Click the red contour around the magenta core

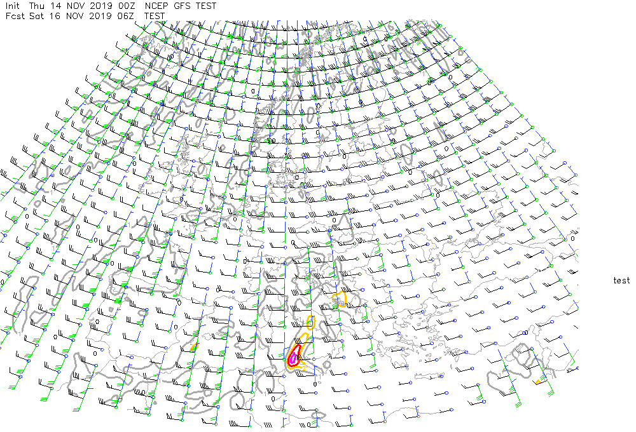(294, 355)
